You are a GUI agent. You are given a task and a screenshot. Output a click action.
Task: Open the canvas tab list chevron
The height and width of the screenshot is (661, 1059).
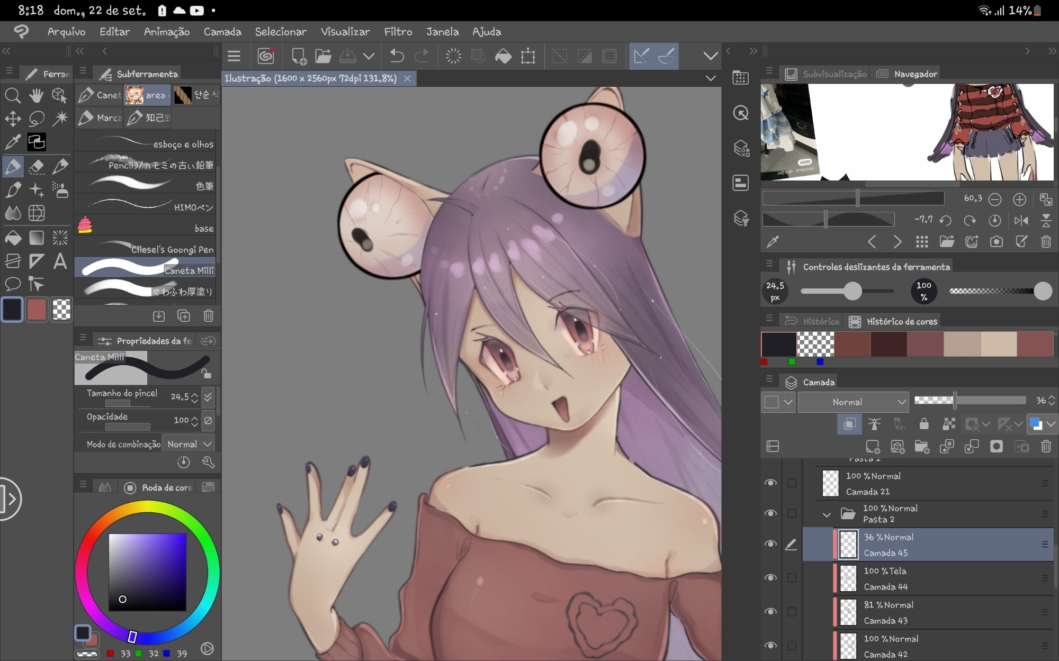711,78
